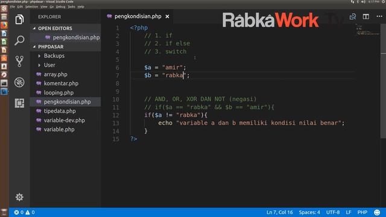Open the Go menu
This screenshot has height=217, width=386.
[x=52, y=7]
